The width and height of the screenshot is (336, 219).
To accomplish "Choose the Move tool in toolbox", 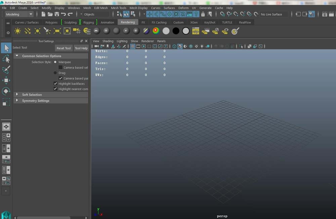I will (x=6, y=80).
